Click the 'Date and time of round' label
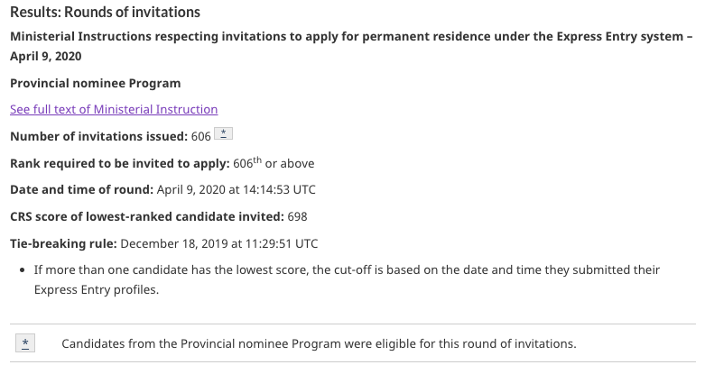Screen dimensions: 705x365 pyautogui.click(x=79, y=189)
